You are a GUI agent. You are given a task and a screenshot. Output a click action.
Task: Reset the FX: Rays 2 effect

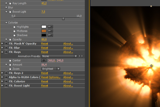pyautogui.click(x=45, y=73)
